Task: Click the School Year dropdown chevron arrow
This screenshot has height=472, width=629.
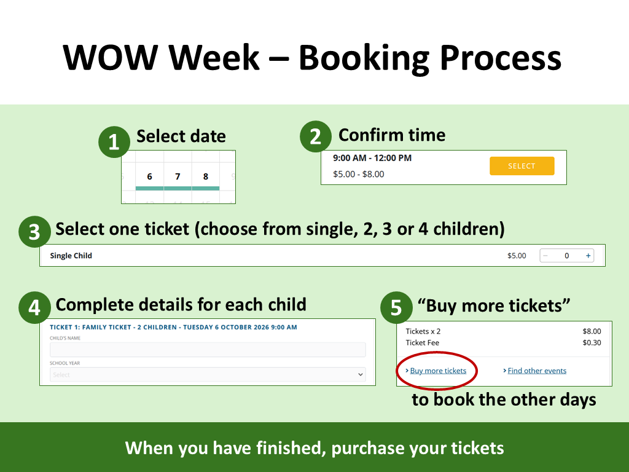Action: click(360, 374)
